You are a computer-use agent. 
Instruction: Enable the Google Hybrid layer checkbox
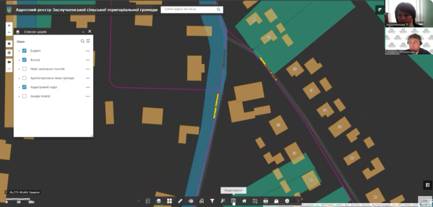25,96
